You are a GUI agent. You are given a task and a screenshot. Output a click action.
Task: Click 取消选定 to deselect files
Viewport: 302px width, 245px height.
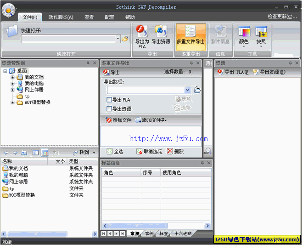tap(150, 151)
